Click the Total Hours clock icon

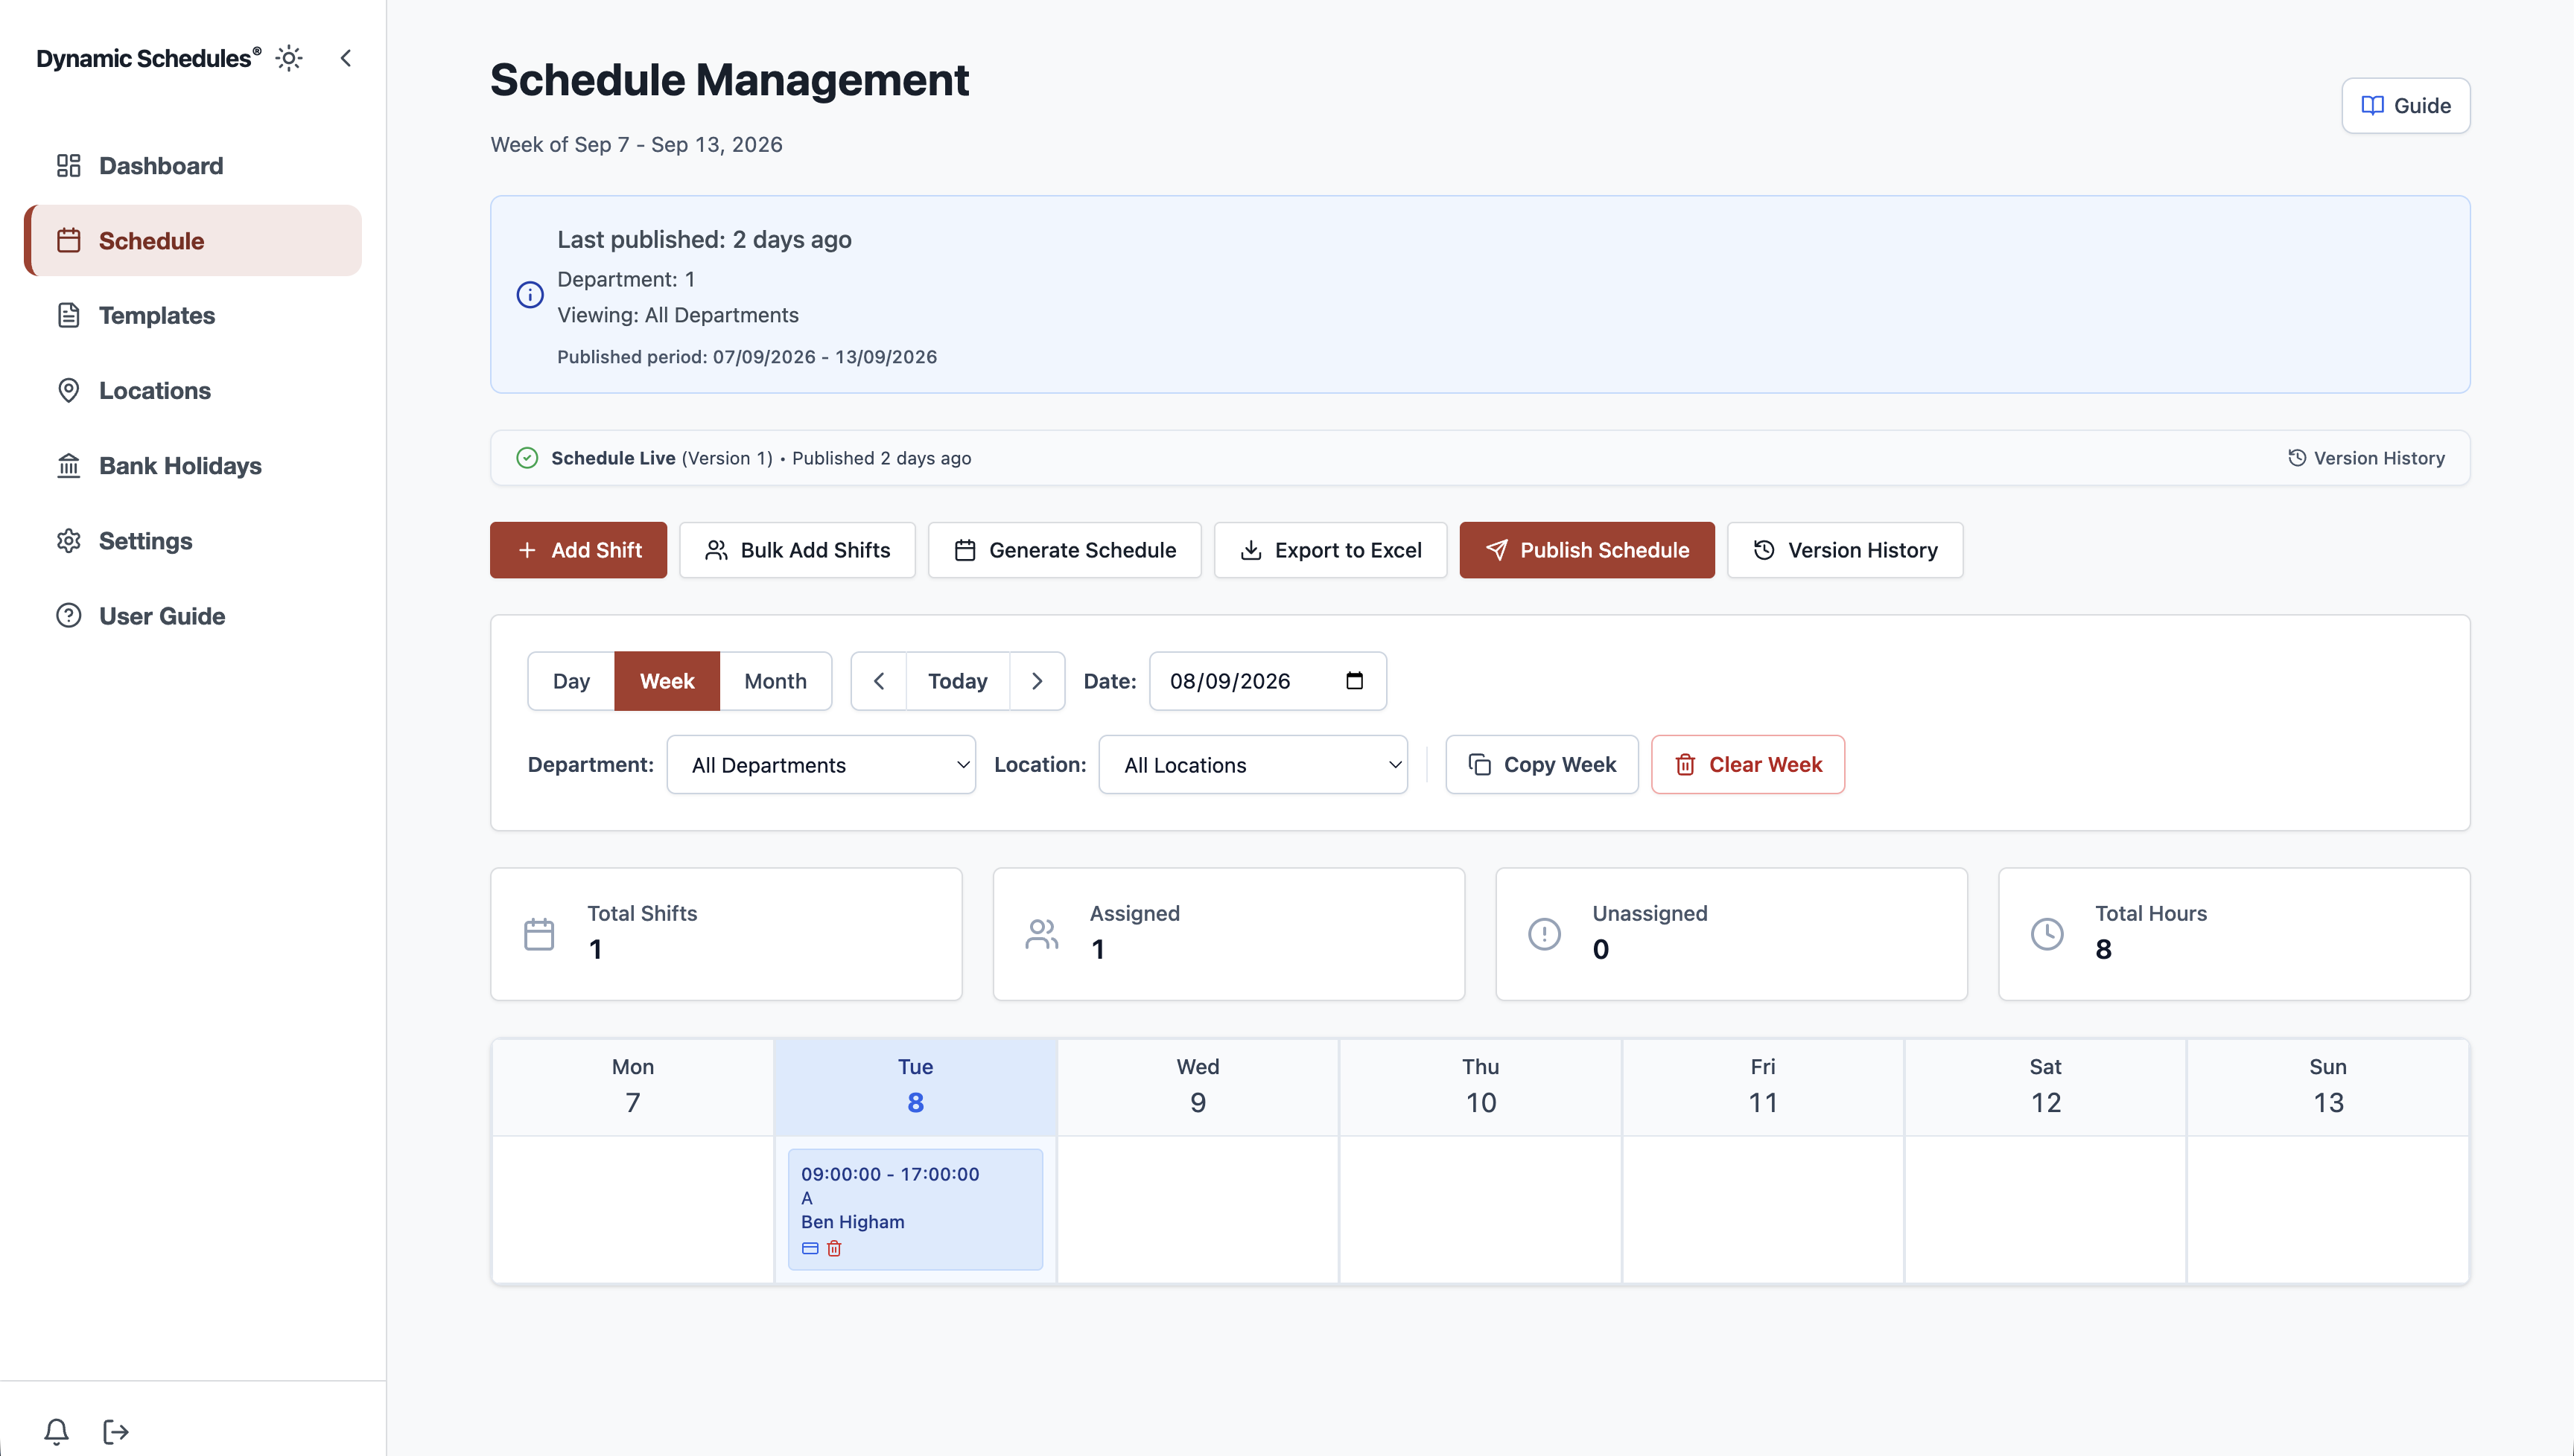coord(2047,934)
